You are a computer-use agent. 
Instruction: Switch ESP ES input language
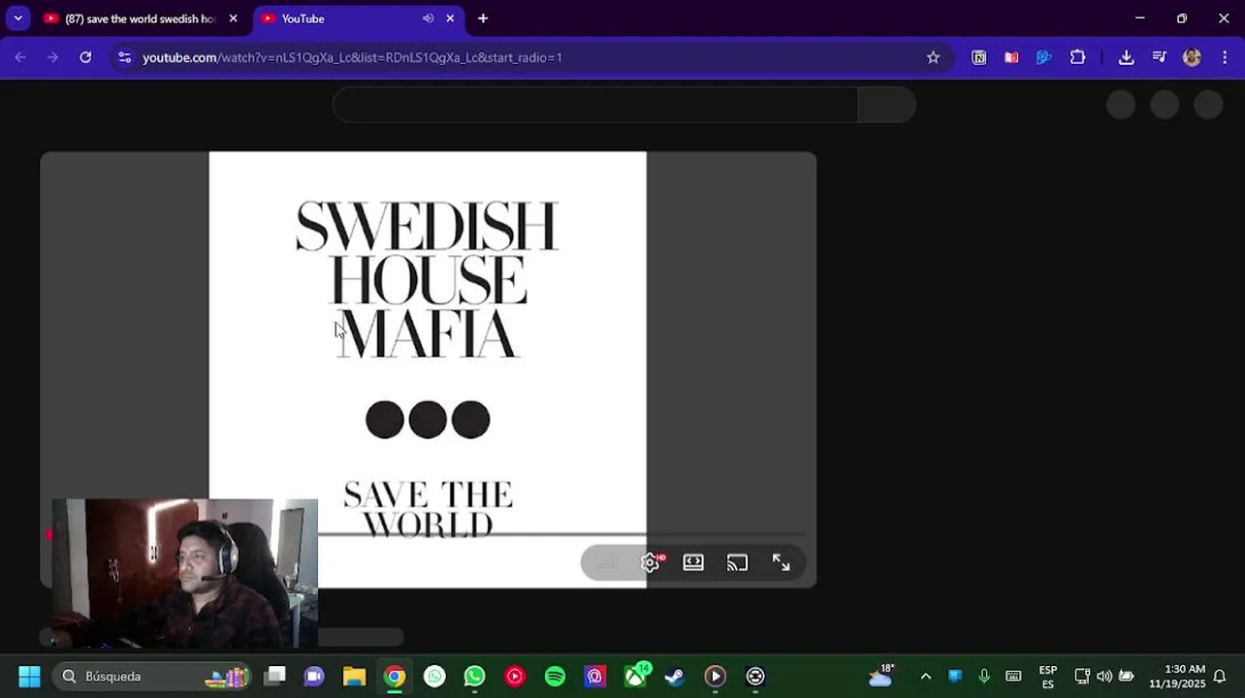[1048, 677]
